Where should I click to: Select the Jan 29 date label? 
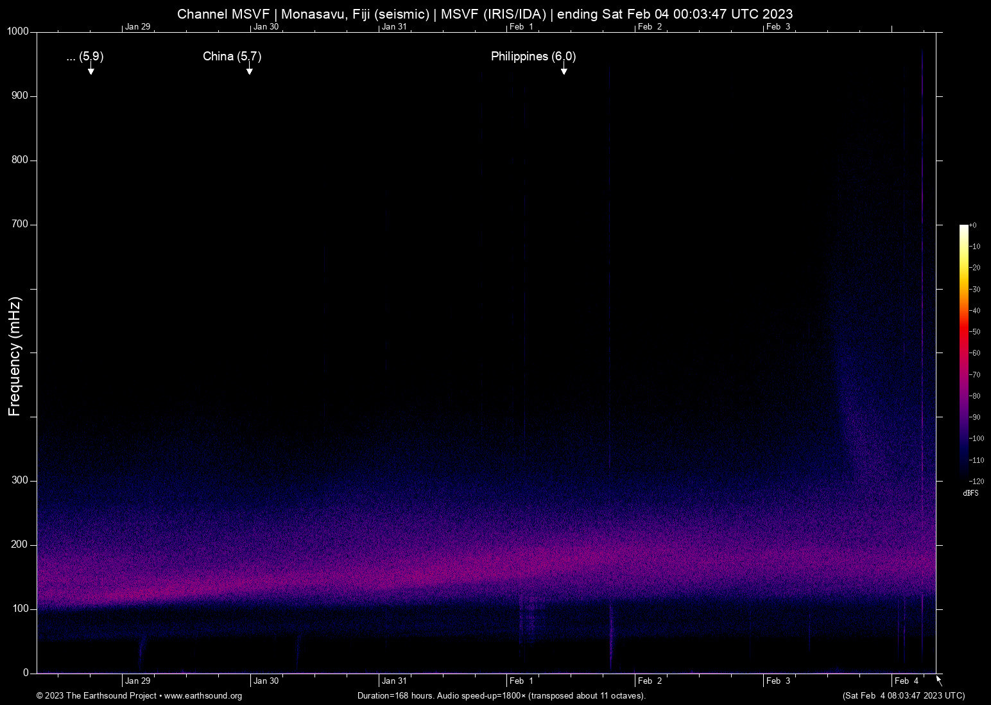click(x=138, y=681)
